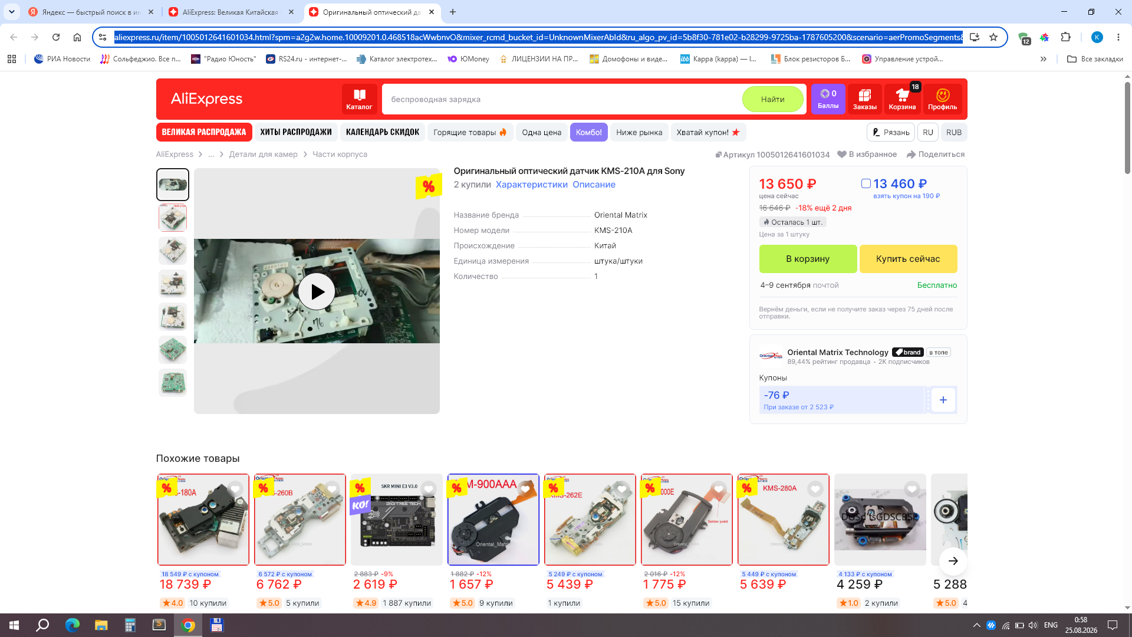Image resolution: width=1132 pixels, height=637 pixels.
Task: Launch Microsoft Edge from the taskbar
Action: tap(72, 625)
